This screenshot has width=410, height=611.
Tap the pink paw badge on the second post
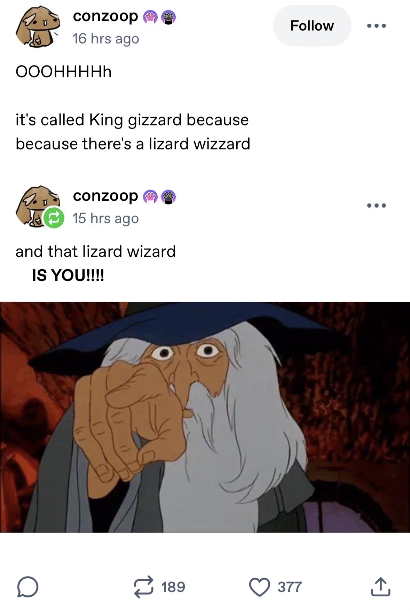point(150,197)
